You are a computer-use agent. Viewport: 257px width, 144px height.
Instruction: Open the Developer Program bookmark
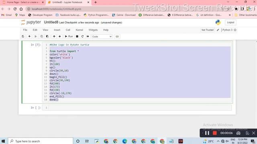click(40, 15)
